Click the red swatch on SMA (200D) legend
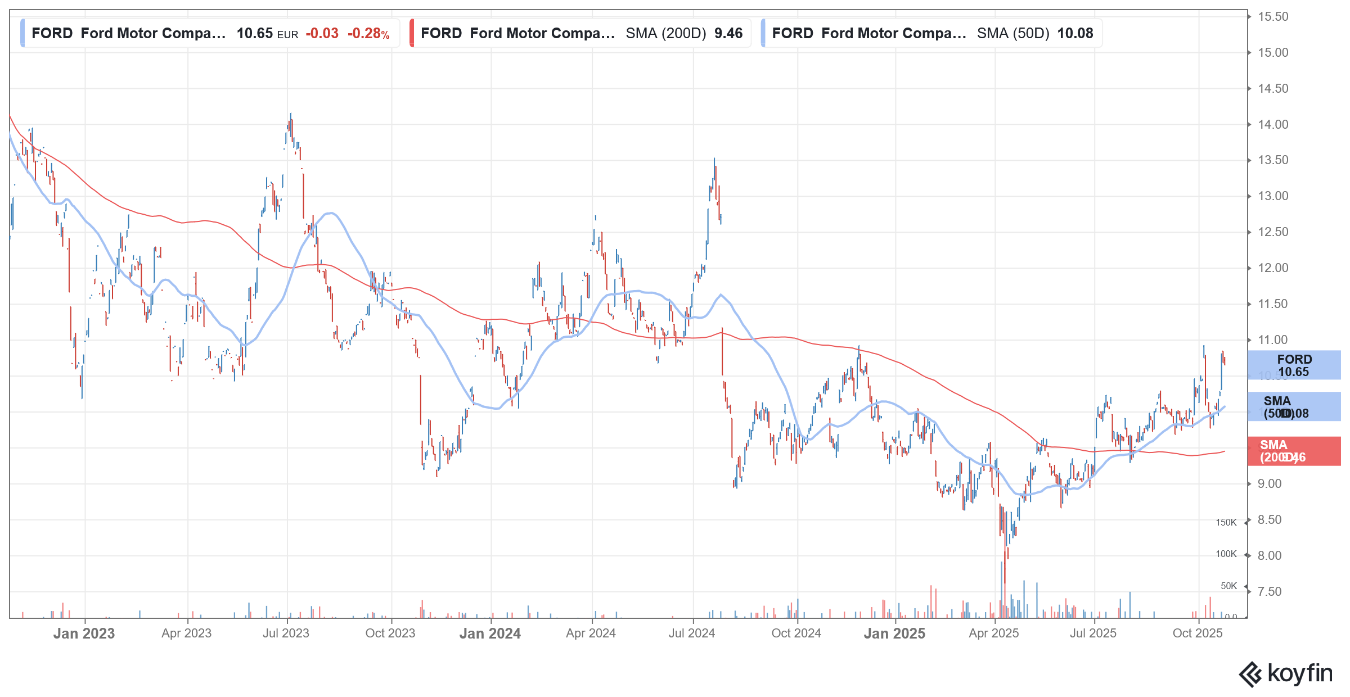 412,33
